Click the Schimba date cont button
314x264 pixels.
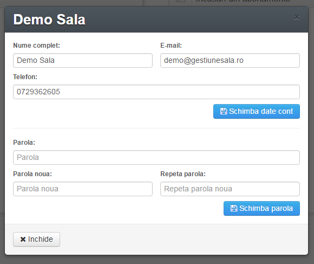[257, 111]
